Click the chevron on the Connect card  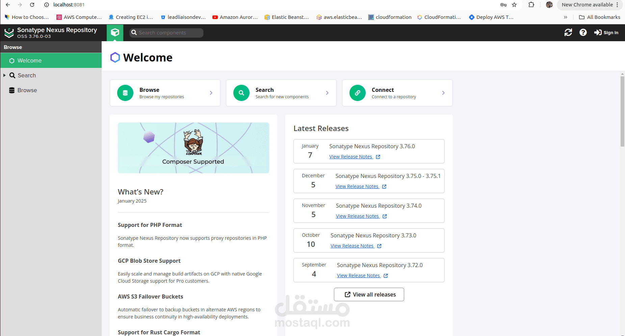pyautogui.click(x=443, y=93)
